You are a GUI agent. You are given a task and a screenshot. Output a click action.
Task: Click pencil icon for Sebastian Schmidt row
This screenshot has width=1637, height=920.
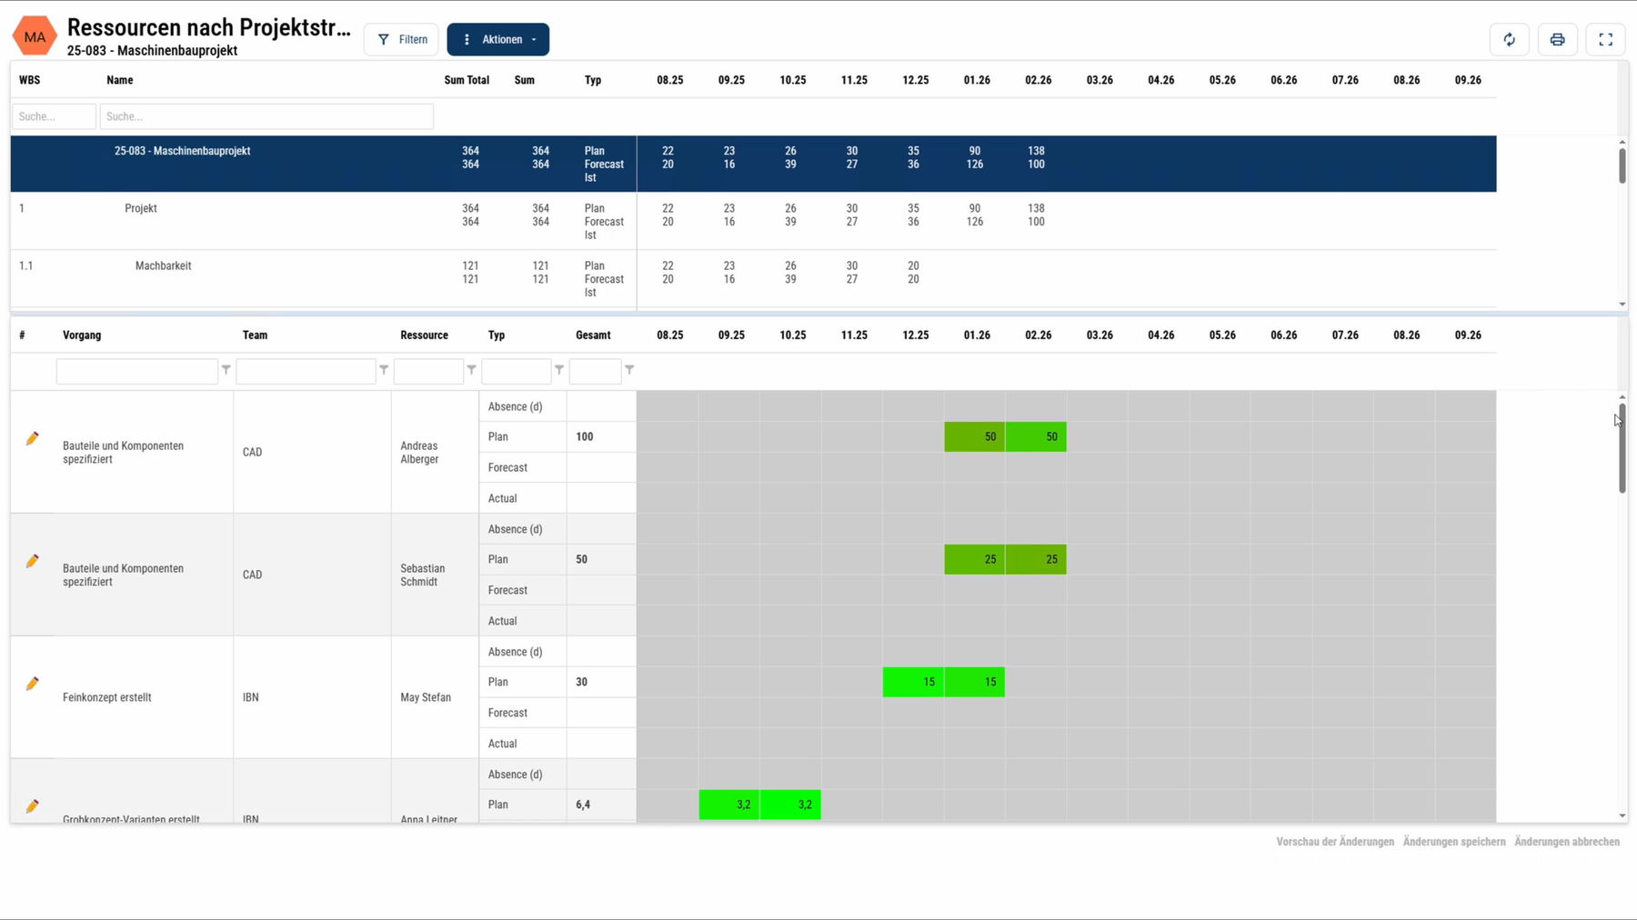(x=33, y=561)
